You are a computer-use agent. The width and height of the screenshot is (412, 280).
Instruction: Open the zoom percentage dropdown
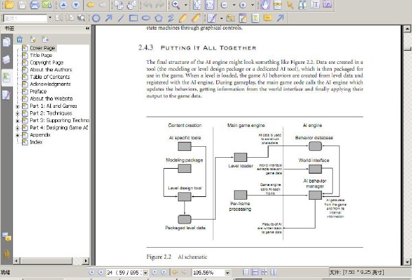[227, 272]
